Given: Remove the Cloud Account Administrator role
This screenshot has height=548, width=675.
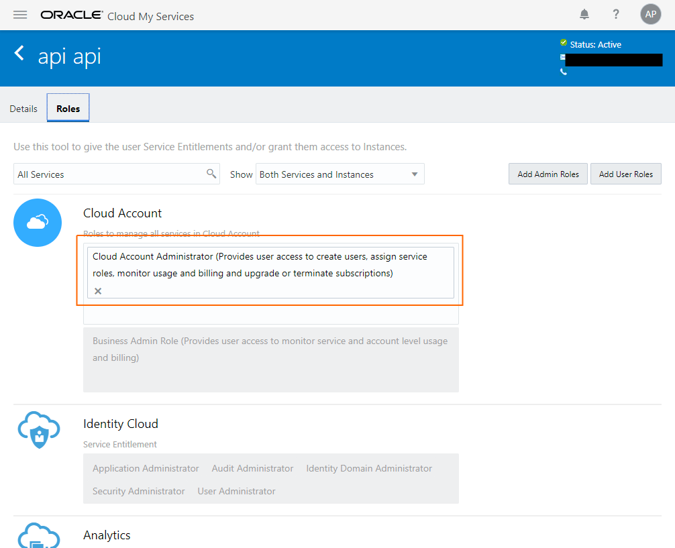Looking at the screenshot, I should (98, 290).
